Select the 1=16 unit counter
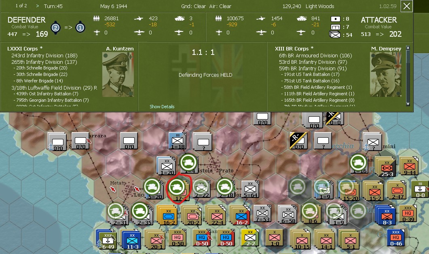The width and height of the screenshot is (429, 254). (359, 164)
